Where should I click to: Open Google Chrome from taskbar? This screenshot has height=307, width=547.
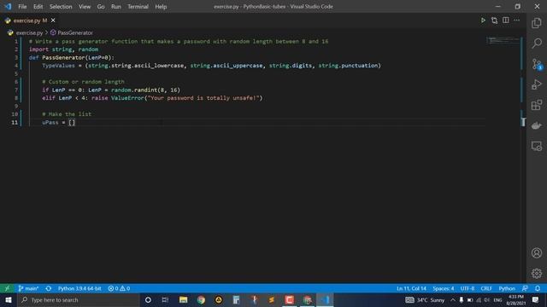[x=201, y=300]
